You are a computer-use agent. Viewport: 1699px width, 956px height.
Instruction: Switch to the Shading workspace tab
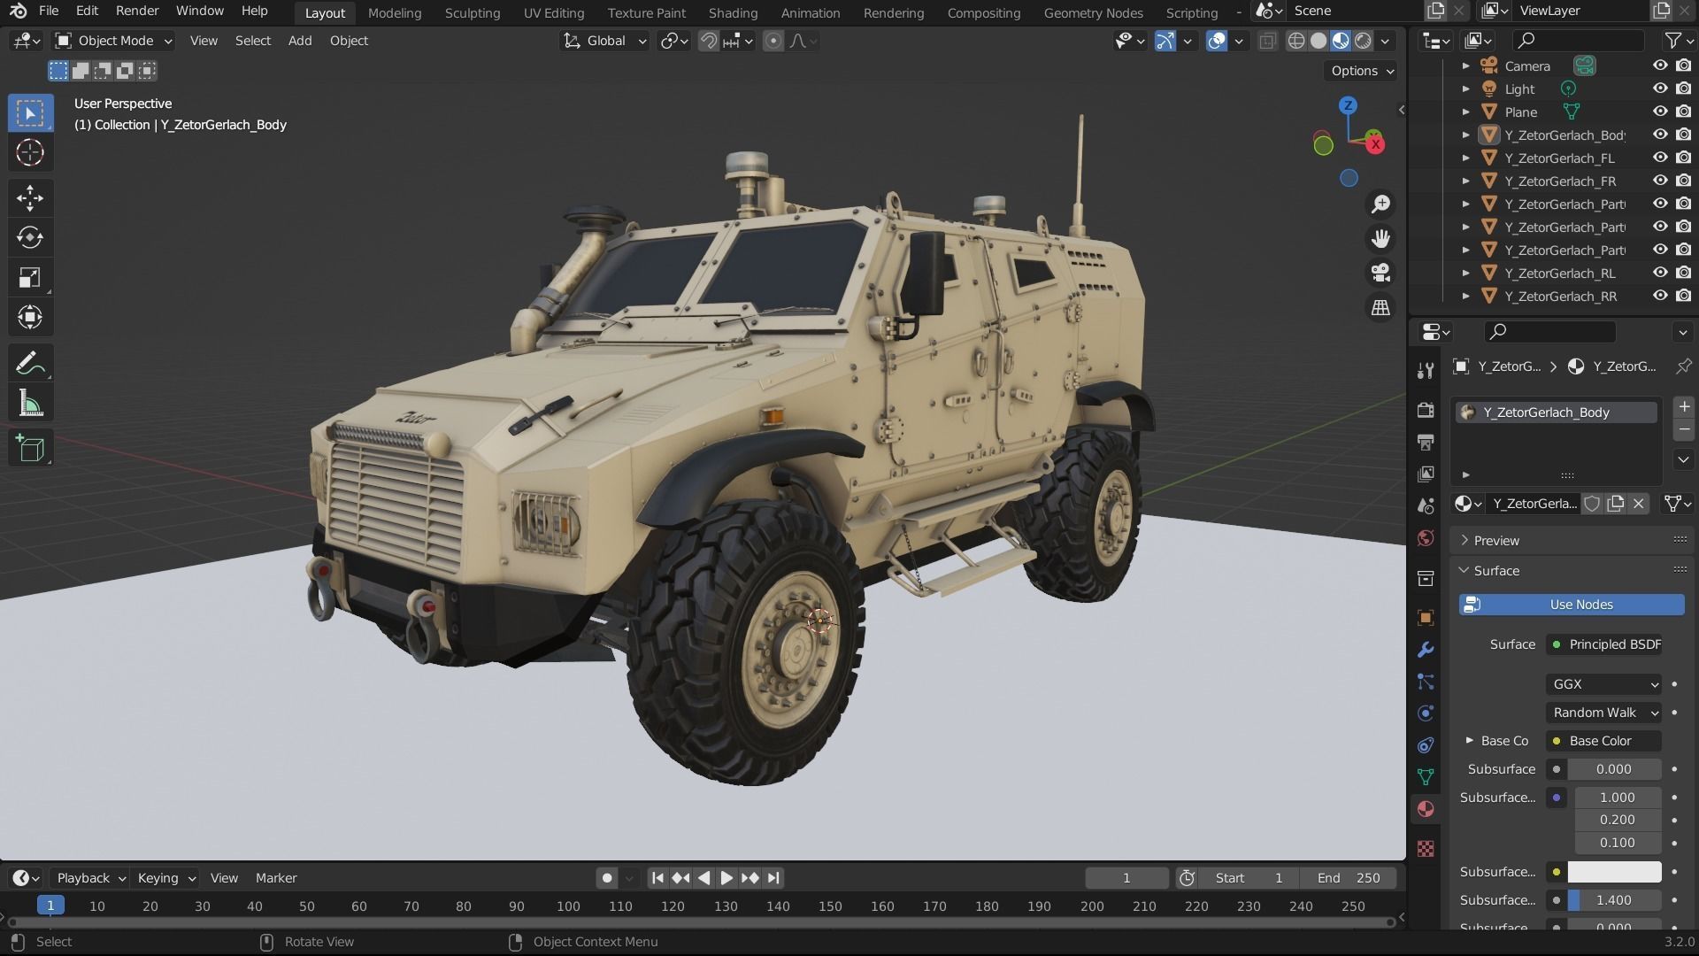733,12
